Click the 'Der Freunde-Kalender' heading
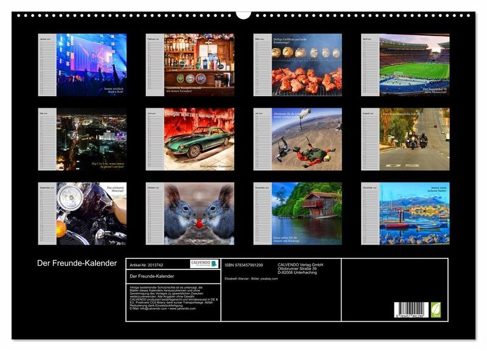Image resolution: width=487 pixels, height=351 pixels. (x=76, y=263)
